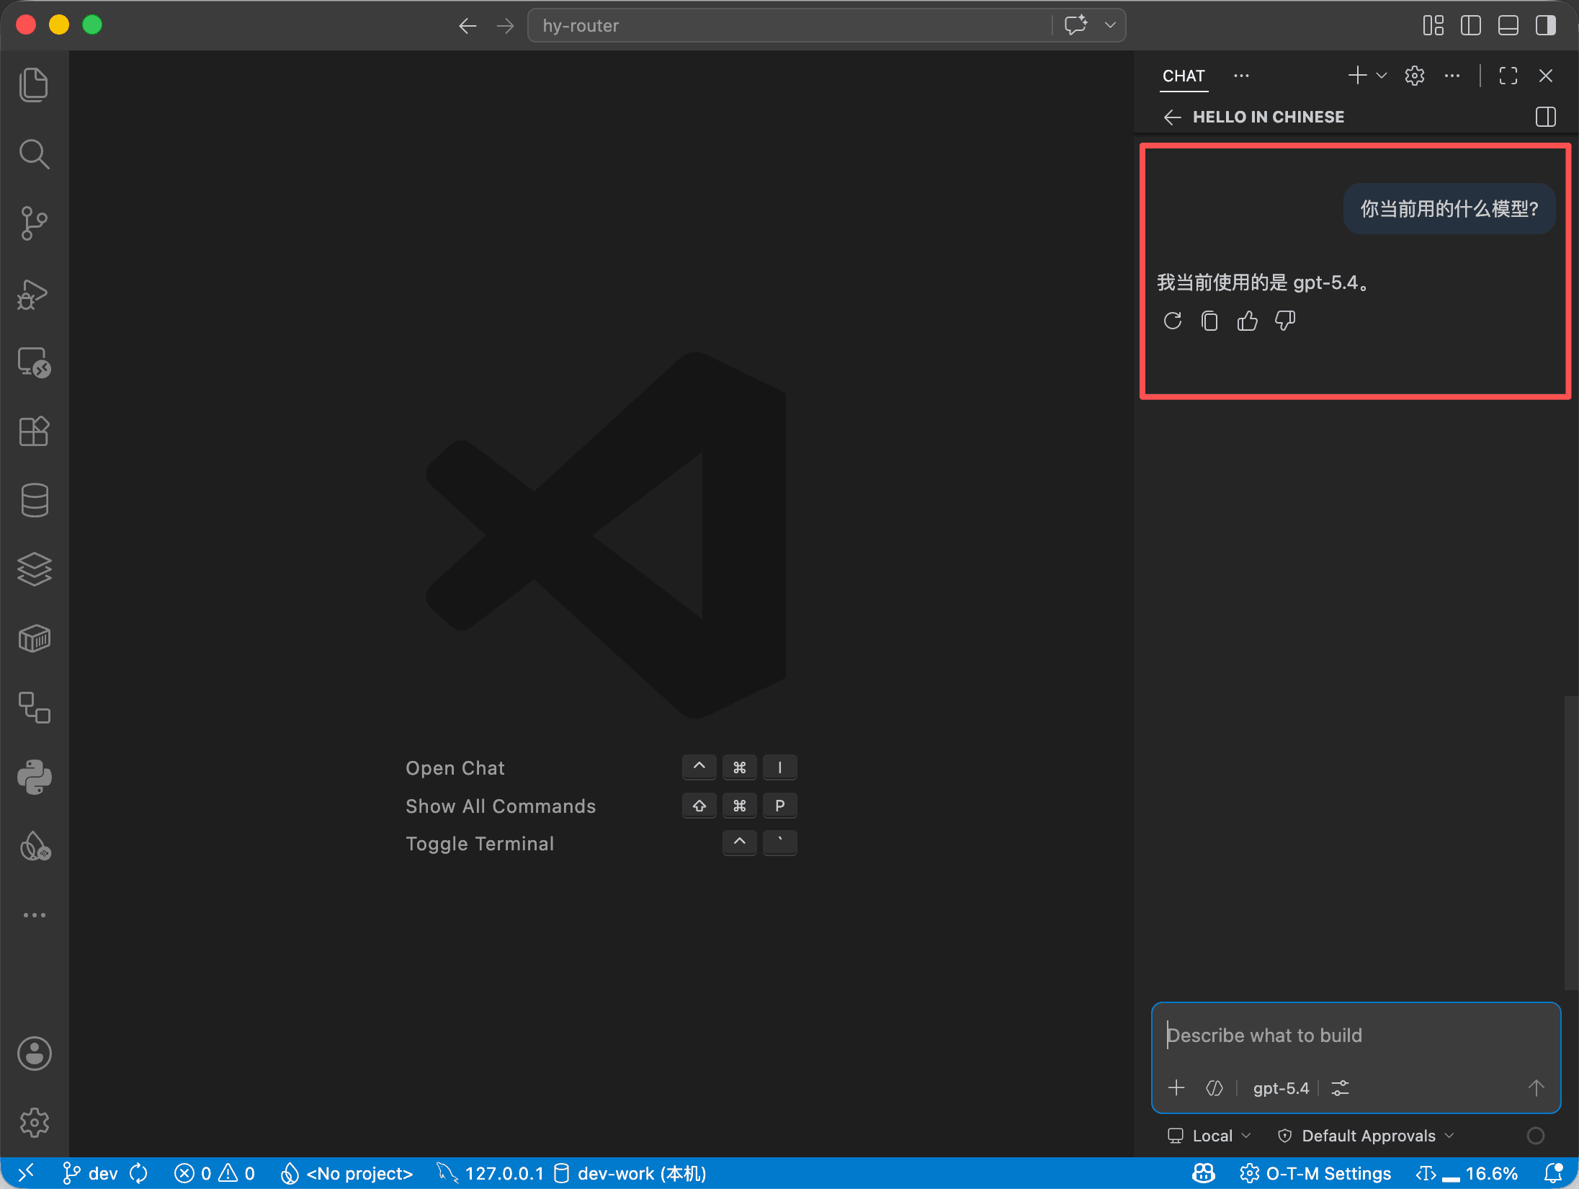Open the Explorer view in activity bar

[x=34, y=85]
